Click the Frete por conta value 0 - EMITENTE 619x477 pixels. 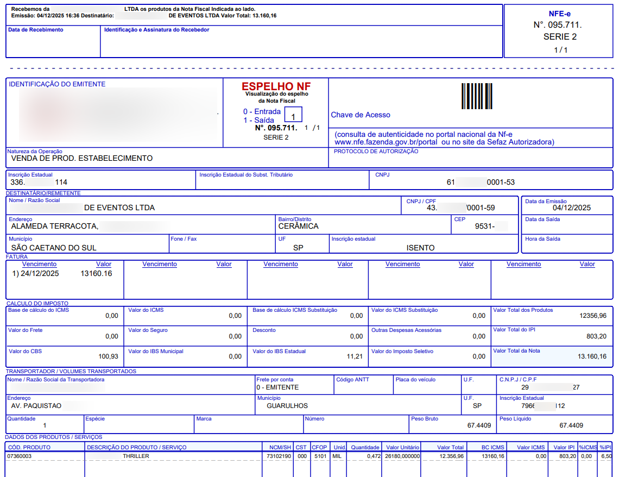coord(277,387)
